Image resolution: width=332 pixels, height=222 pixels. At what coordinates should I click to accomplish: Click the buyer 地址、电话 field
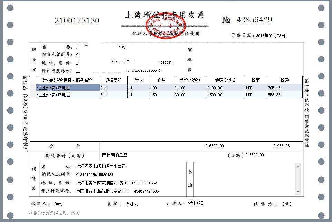(x=125, y=62)
